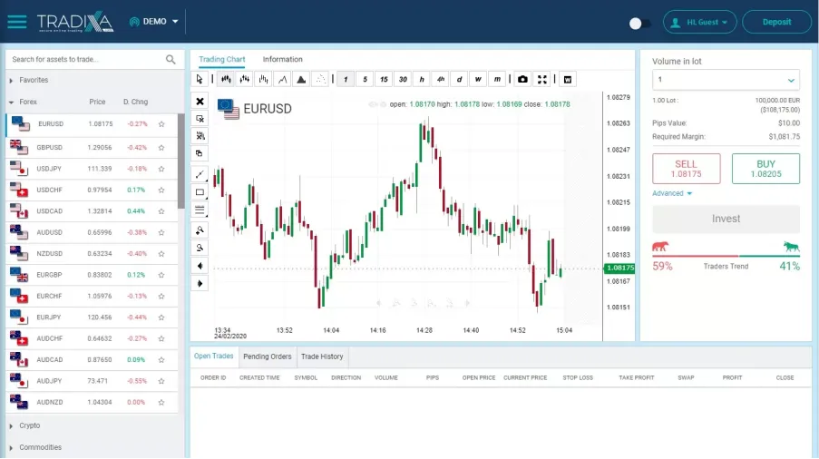This screenshot has width=819, height=459.
Task: Click the Invest button
Action: [x=726, y=219]
